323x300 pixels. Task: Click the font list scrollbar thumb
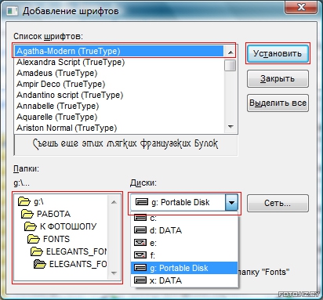230,65
